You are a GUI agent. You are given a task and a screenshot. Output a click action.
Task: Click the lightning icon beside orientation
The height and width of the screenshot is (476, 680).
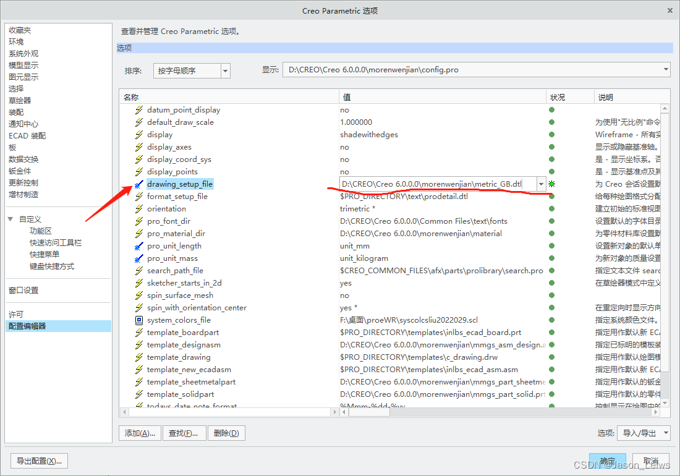138,209
